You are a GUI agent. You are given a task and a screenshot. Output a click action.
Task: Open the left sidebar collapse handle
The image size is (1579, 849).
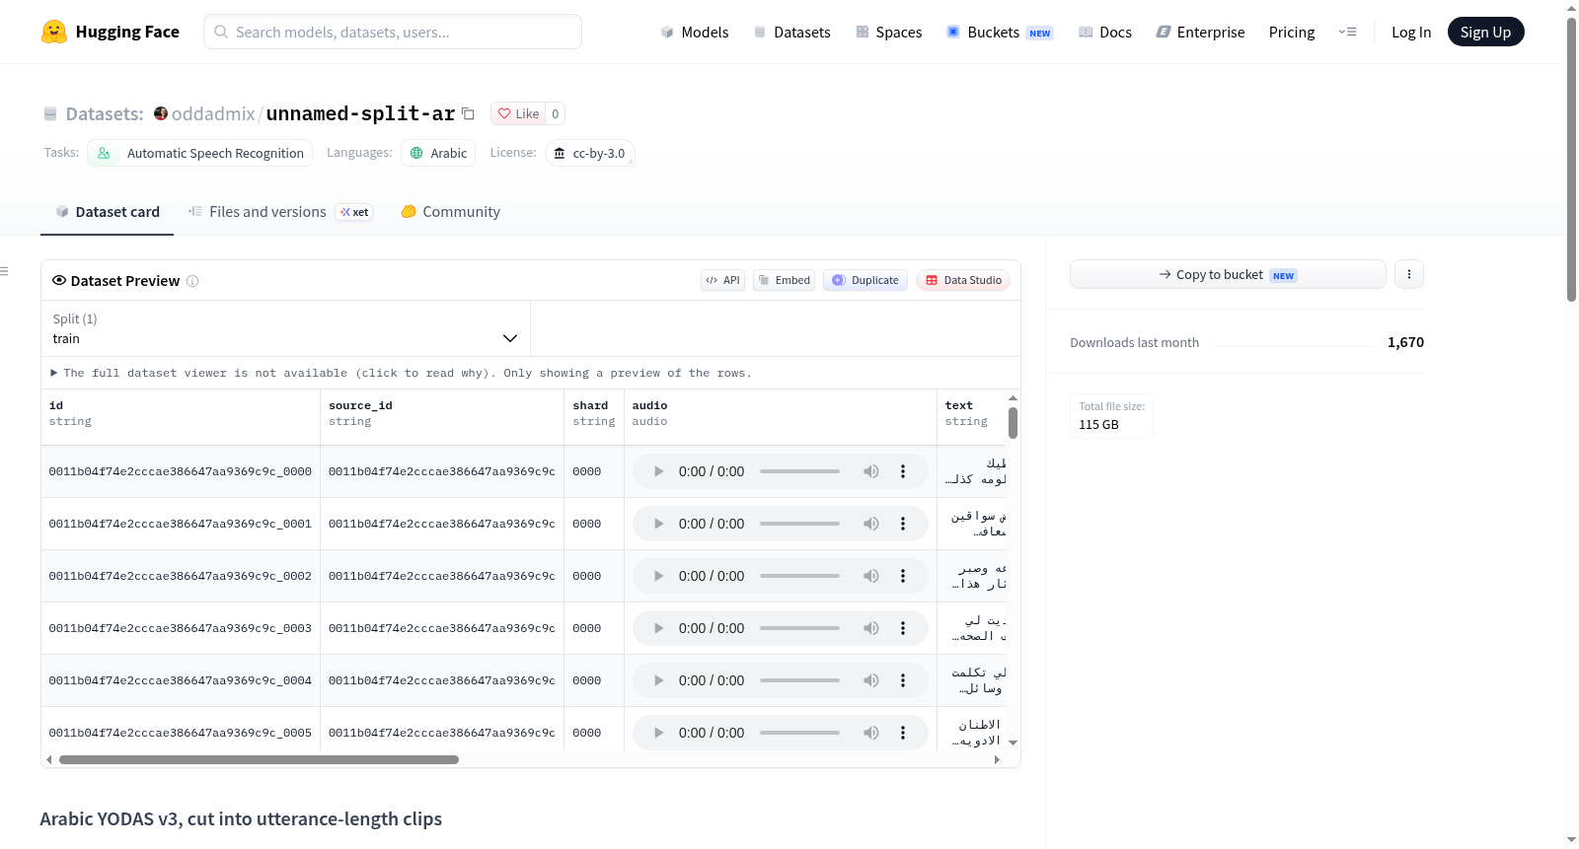(x=4, y=271)
